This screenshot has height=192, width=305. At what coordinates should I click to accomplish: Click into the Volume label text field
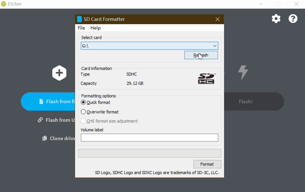click(149, 138)
